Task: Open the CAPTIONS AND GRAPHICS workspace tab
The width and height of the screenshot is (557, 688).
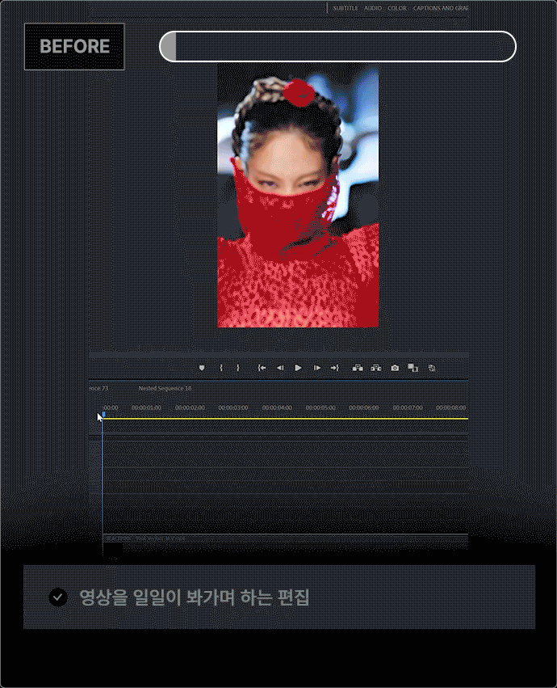Action: tap(441, 8)
